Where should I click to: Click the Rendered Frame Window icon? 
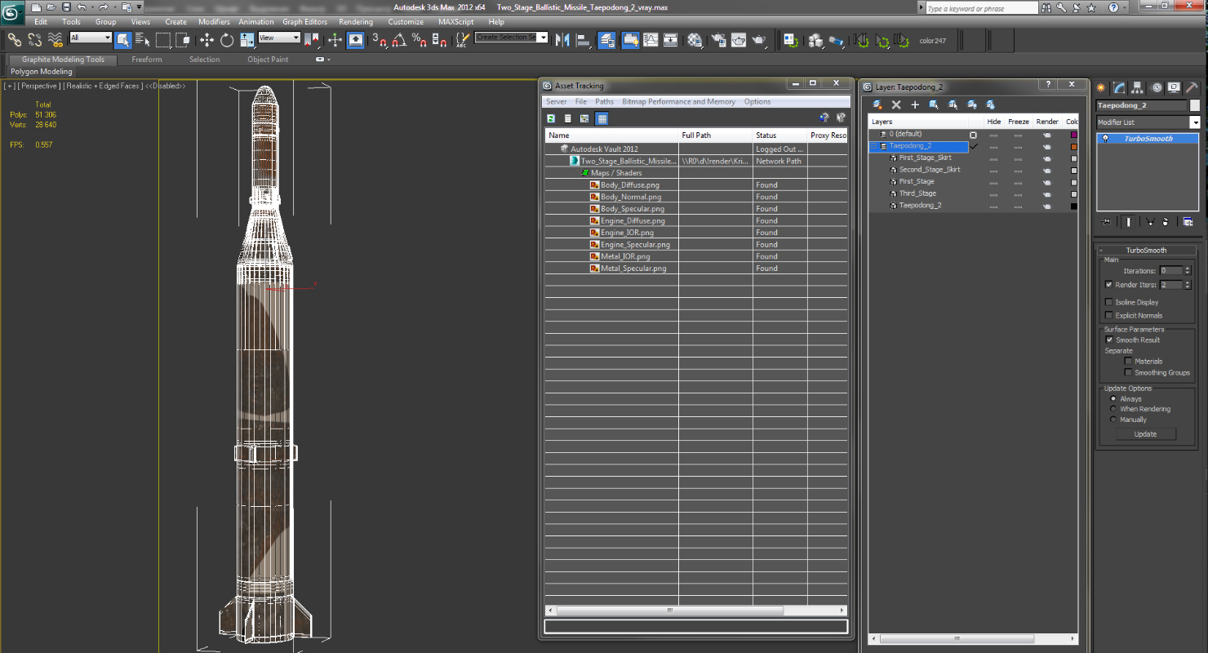(739, 40)
